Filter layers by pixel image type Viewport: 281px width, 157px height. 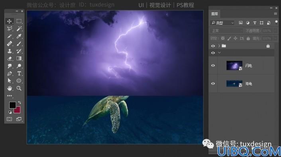(x=241, y=23)
